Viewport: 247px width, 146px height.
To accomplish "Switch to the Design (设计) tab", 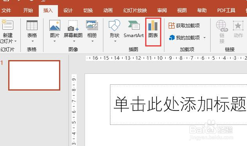I will 68,11.
